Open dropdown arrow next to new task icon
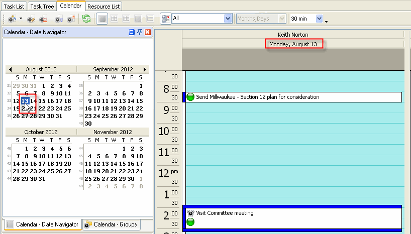Screen dimensions: 411x234 tap(21, 19)
